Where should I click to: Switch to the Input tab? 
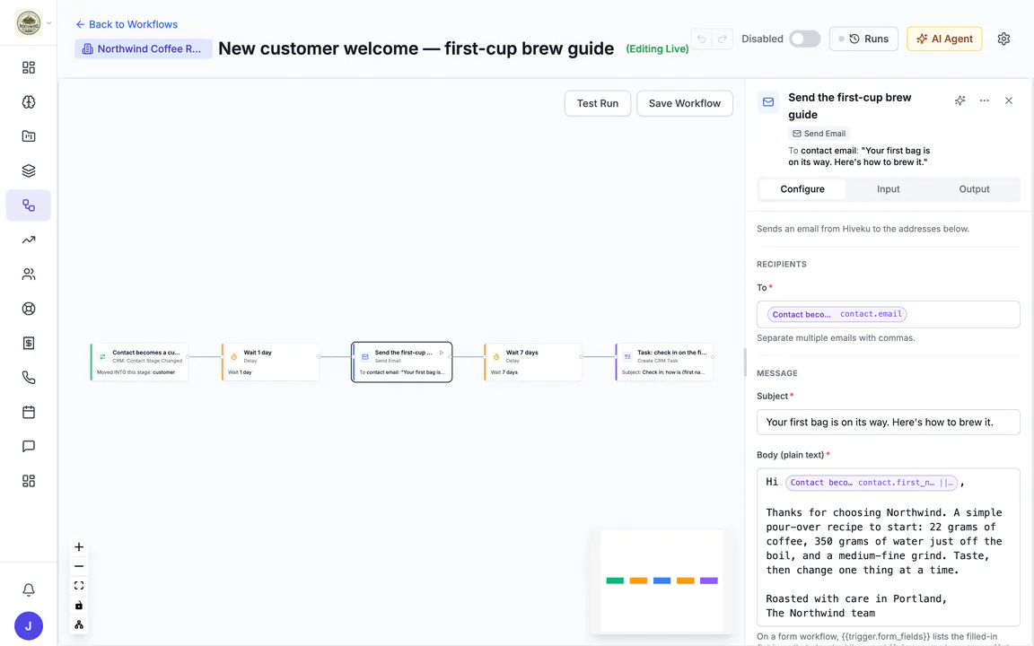(x=889, y=189)
